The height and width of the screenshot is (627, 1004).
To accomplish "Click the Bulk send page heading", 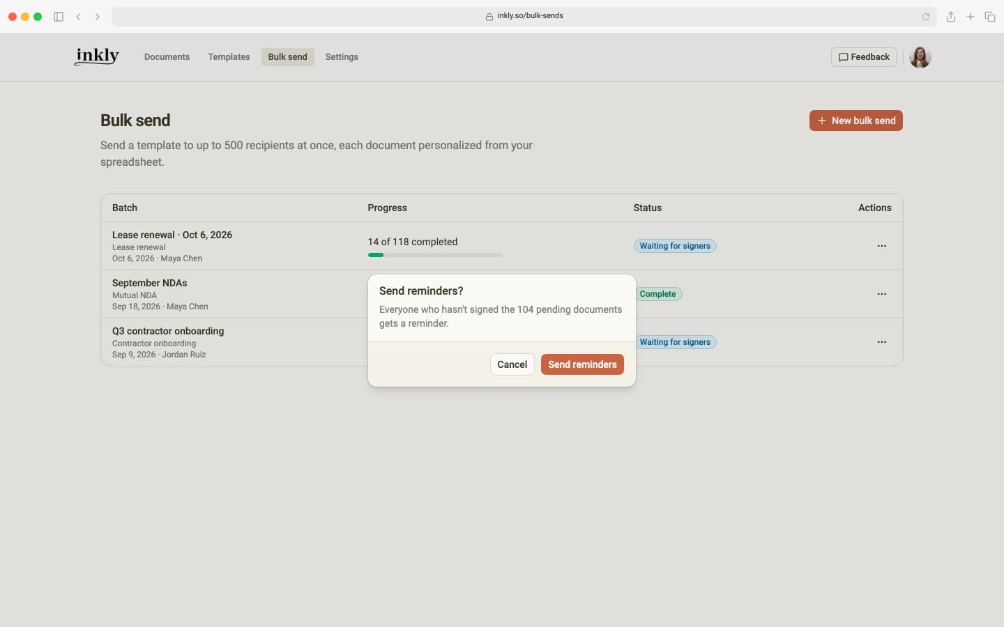I will [x=135, y=121].
